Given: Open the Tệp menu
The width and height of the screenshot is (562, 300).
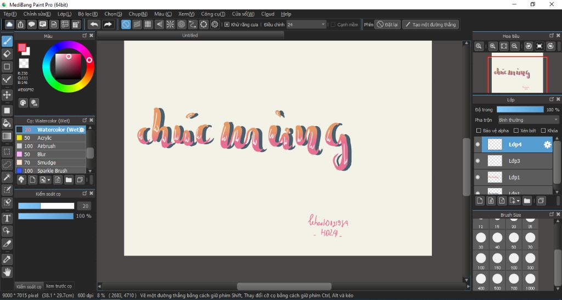Looking at the screenshot, I should pyautogui.click(x=10, y=14).
